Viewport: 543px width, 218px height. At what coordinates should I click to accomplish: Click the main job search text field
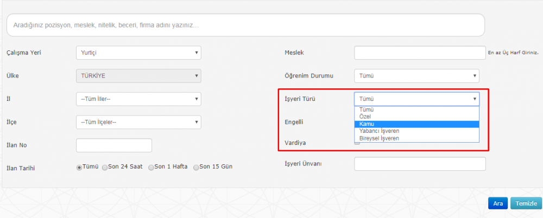(245, 25)
